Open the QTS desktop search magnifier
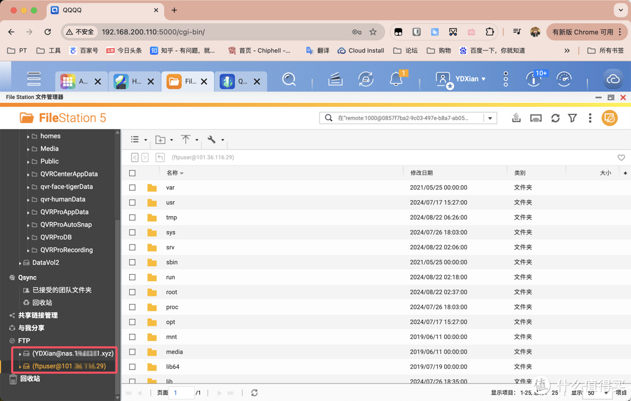Viewport: 631px width, 401px height. coord(289,79)
